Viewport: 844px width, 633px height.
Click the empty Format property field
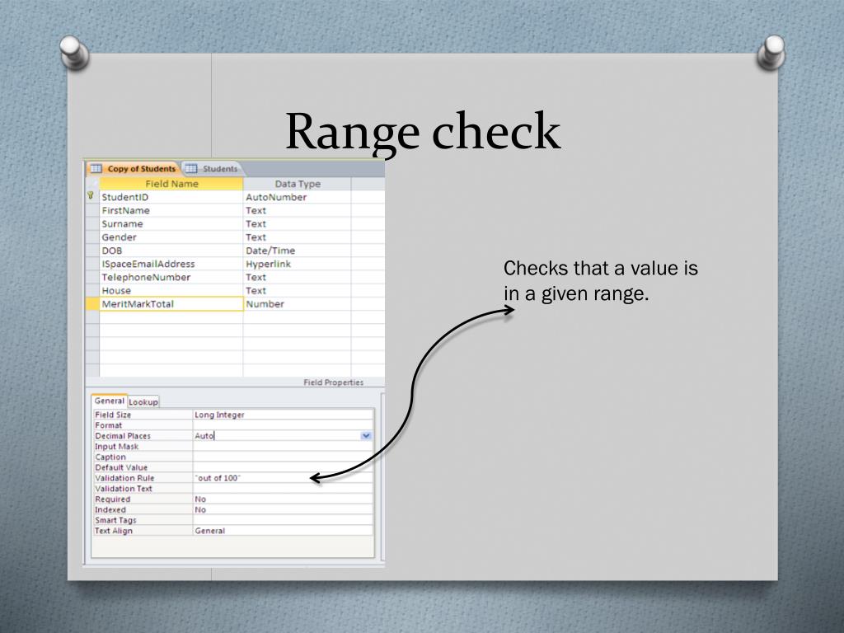pos(283,425)
